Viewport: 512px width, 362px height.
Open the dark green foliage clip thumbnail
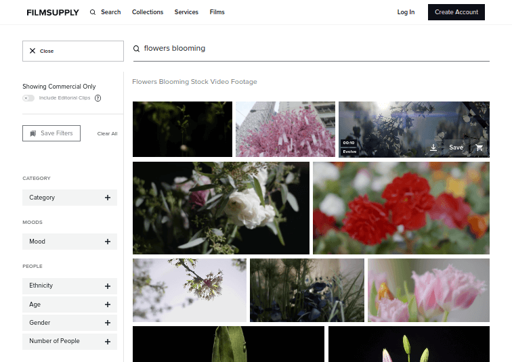(182, 129)
